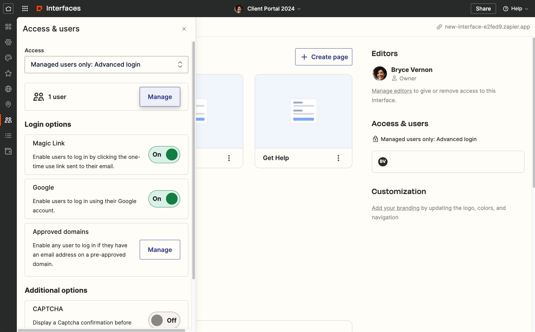Expand the Help menu chevron
Viewport: 535px width, 332px height.
pos(527,9)
